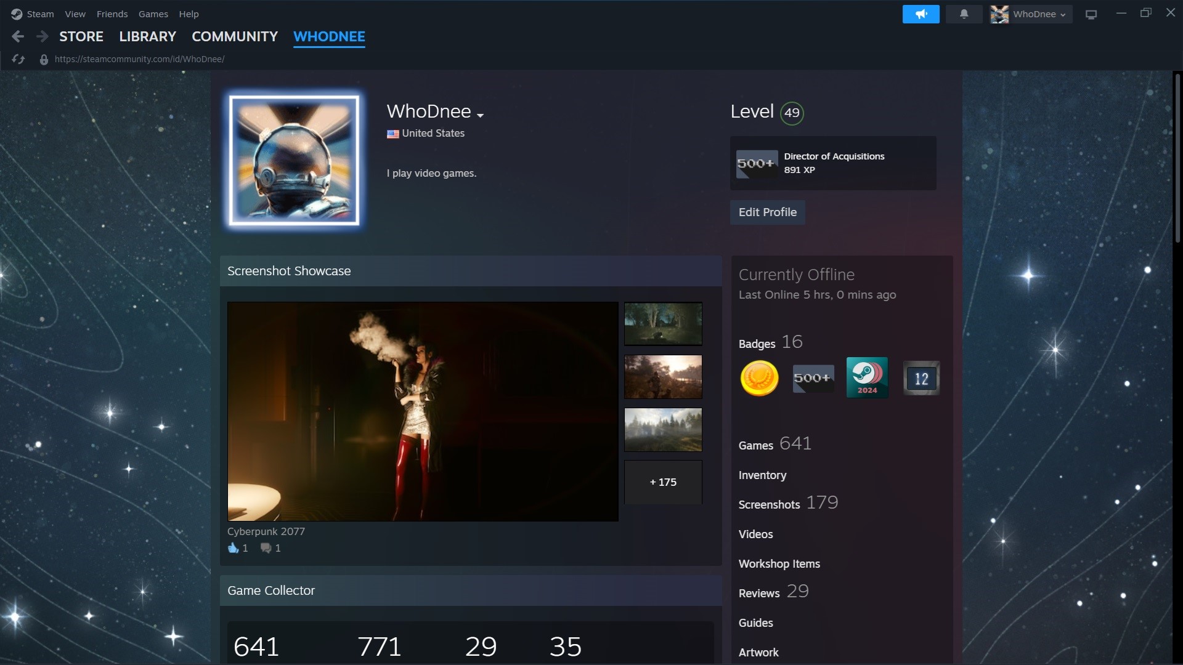Open the Games 641 link
Screen dimensions: 1183x665
(774, 444)
